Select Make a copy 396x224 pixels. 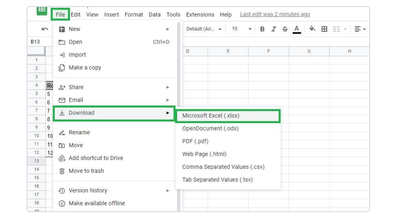click(114, 68)
